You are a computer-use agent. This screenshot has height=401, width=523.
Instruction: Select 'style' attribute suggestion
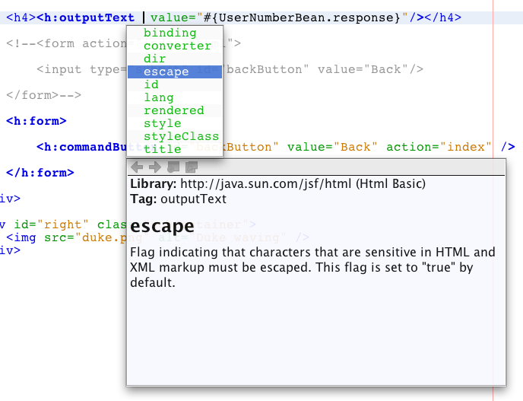(x=162, y=123)
